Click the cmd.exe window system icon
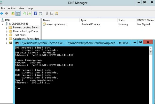The height and width of the screenshot is (104, 155). (17, 43)
